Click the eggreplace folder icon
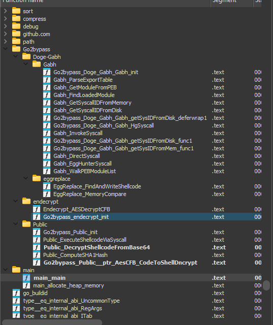This screenshot has width=273, height=325. [x=37, y=179]
